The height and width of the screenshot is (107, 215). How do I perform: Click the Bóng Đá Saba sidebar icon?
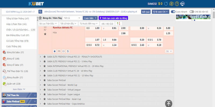pyautogui.click(x=4, y=52)
